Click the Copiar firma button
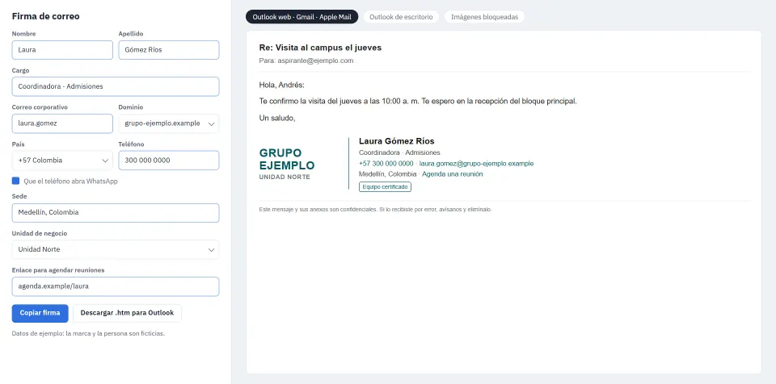The width and height of the screenshot is (776, 384). [x=40, y=313]
